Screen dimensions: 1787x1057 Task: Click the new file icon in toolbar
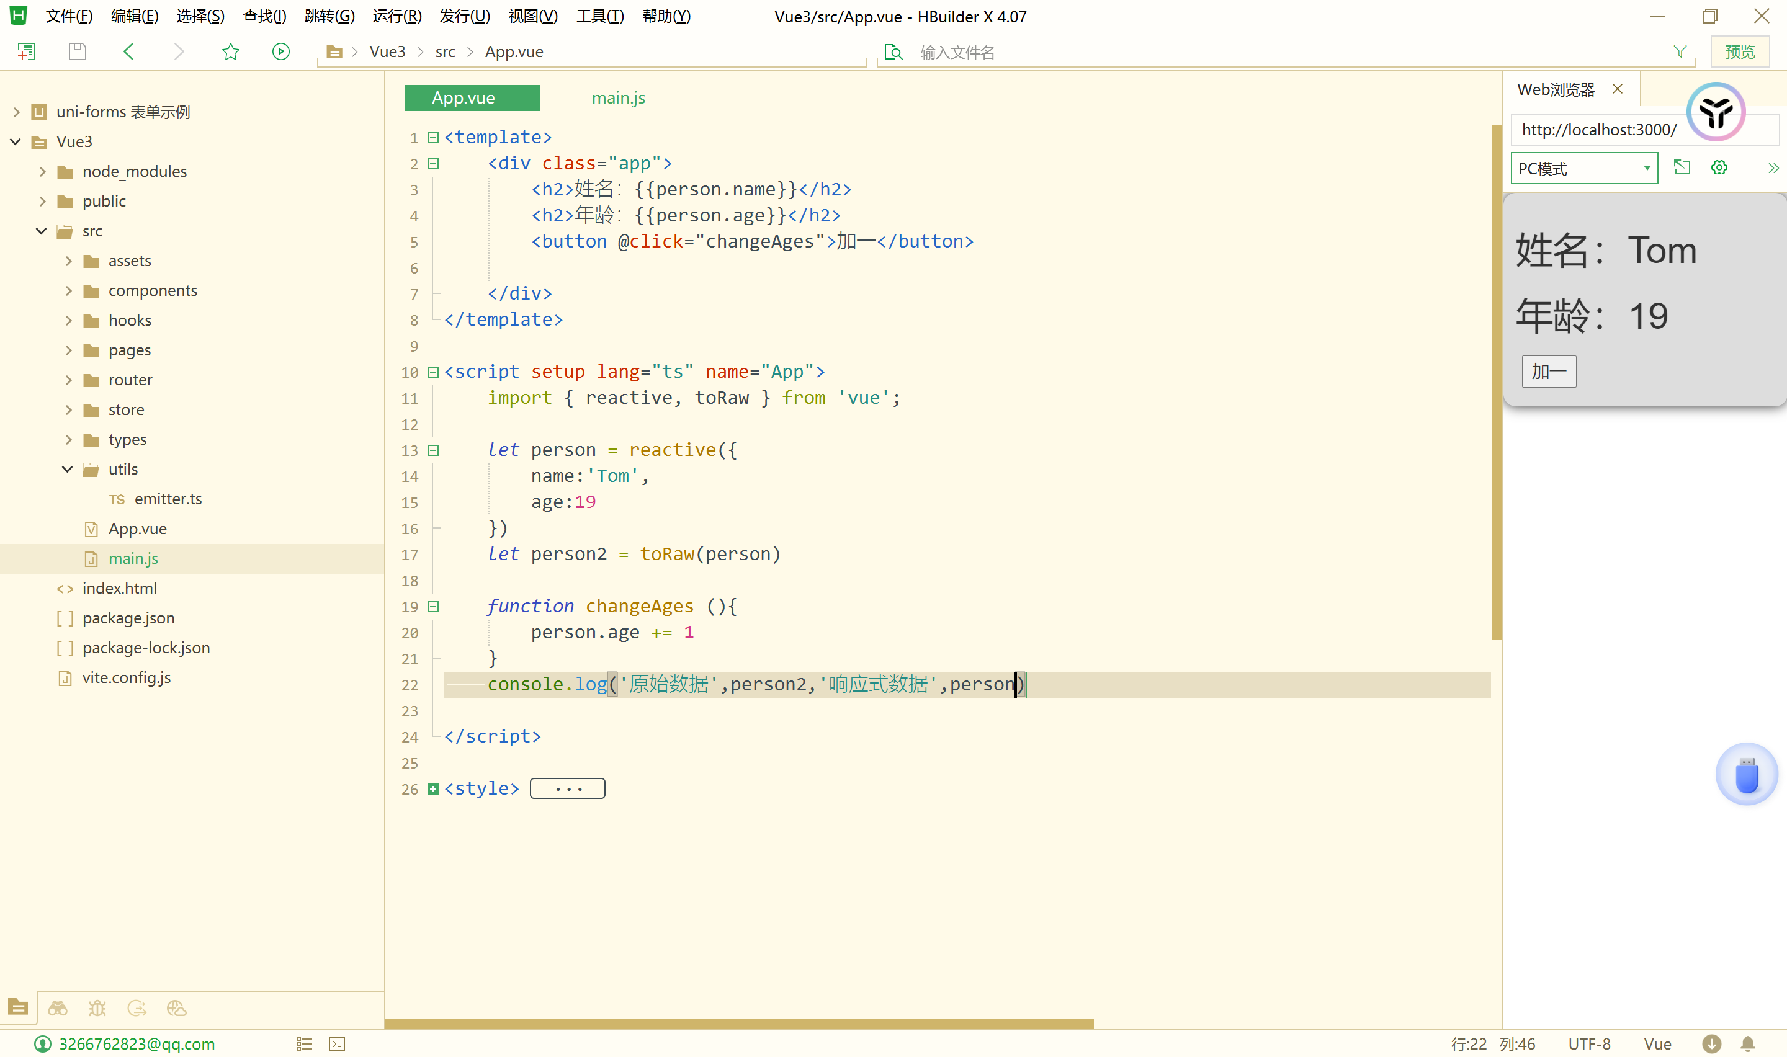coord(26,51)
